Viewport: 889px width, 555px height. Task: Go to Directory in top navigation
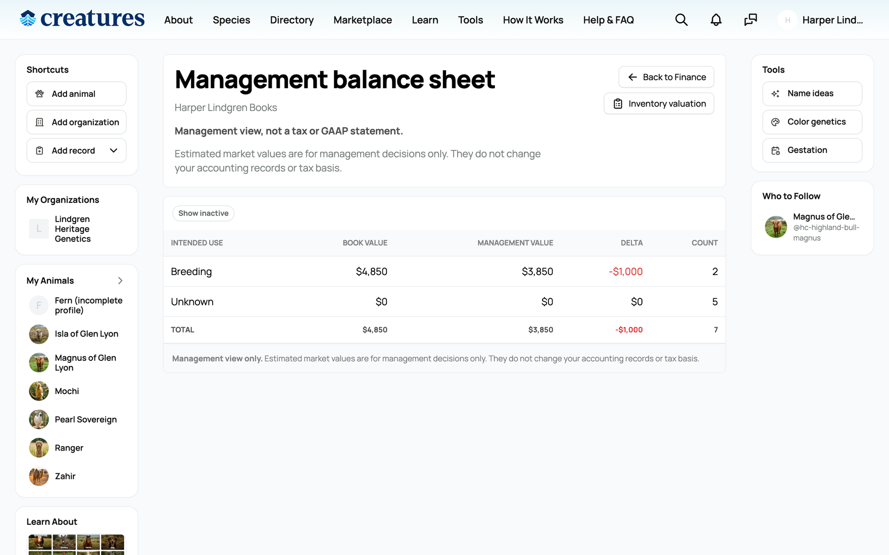click(x=292, y=20)
